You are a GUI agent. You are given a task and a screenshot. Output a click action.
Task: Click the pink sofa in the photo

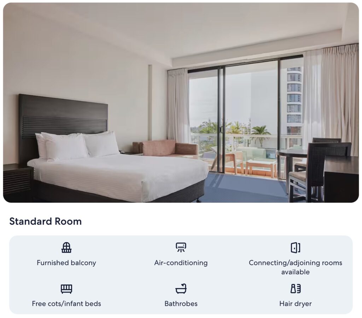[165, 149]
